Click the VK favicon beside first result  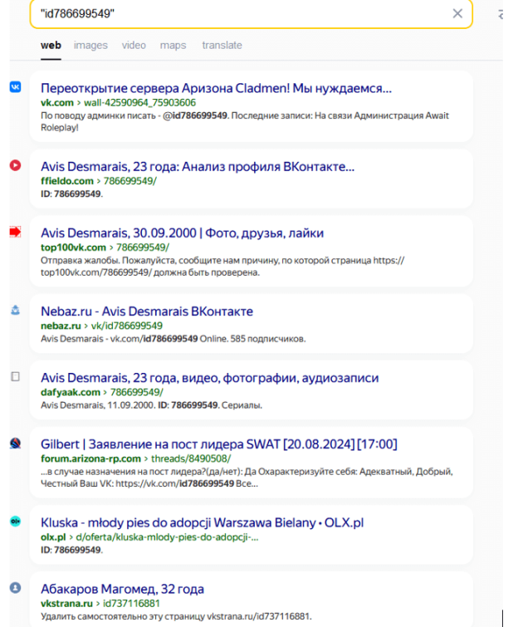point(15,86)
